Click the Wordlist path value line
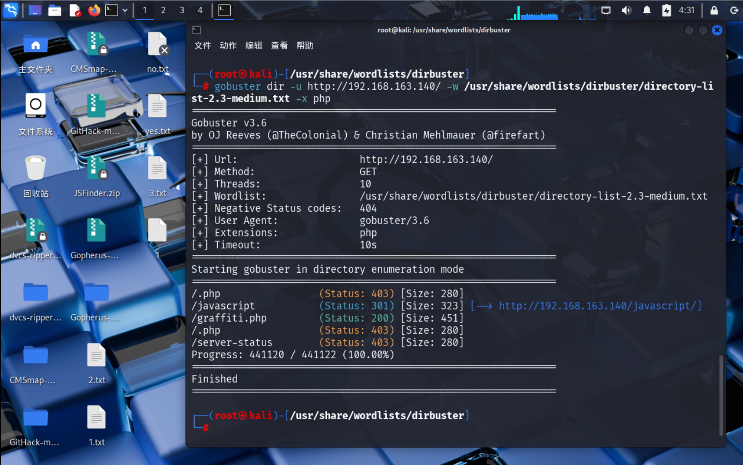The width and height of the screenshot is (743, 465). pyautogui.click(x=533, y=196)
